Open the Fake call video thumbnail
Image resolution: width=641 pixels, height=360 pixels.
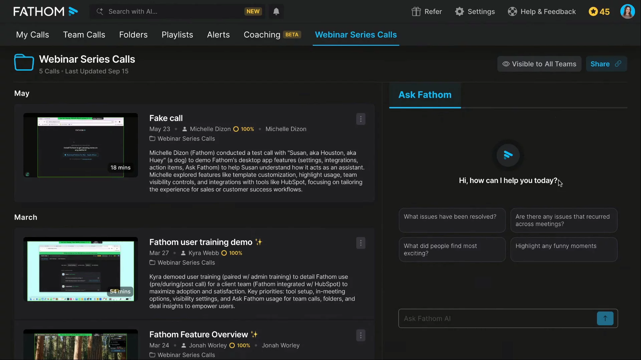(80, 145)
